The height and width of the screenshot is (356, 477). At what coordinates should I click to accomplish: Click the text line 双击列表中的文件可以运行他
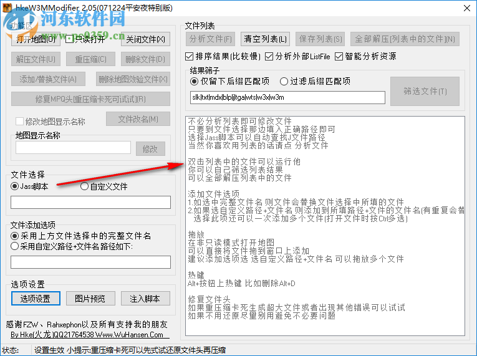pyautogui.click(x=244, y=161)
